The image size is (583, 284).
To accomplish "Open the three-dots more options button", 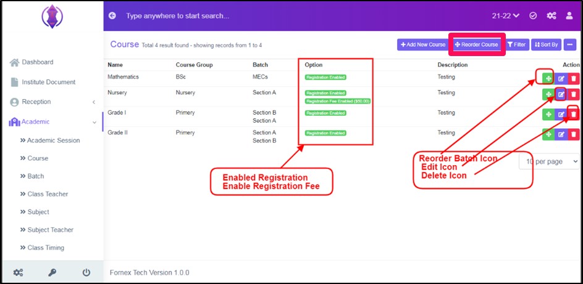I will coord(570,44).
